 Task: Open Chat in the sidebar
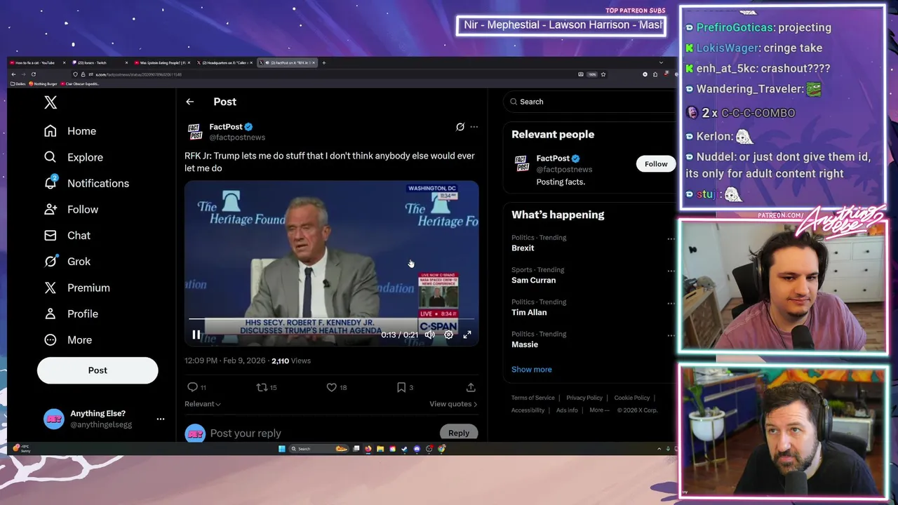(67, 235)
